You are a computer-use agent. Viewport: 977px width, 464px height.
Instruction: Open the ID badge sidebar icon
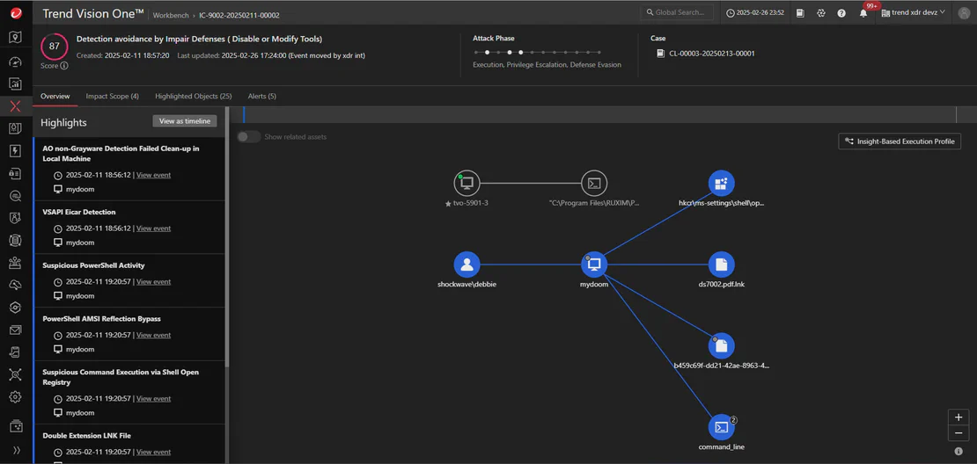pyautogui.click(x=16, y=218)
